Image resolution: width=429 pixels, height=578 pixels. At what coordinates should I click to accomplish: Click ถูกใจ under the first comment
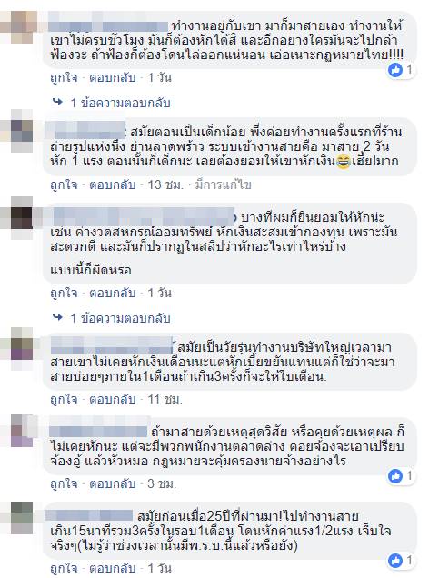pos(64,77)
